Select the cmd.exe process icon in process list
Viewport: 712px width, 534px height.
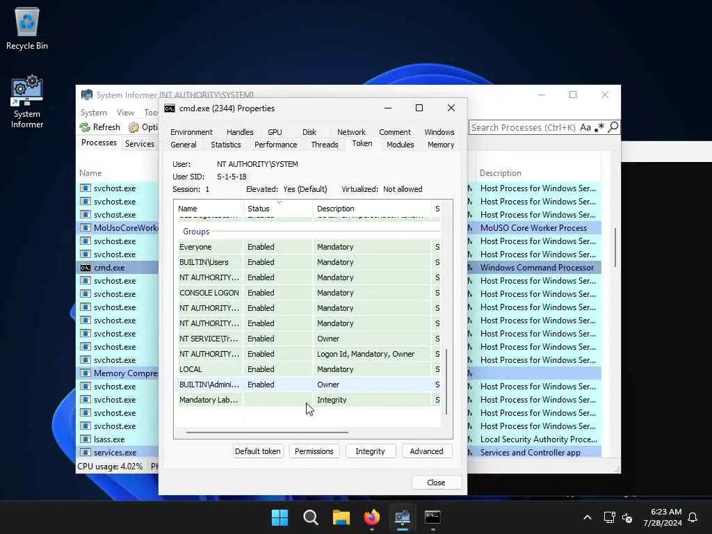coord(86,268)
